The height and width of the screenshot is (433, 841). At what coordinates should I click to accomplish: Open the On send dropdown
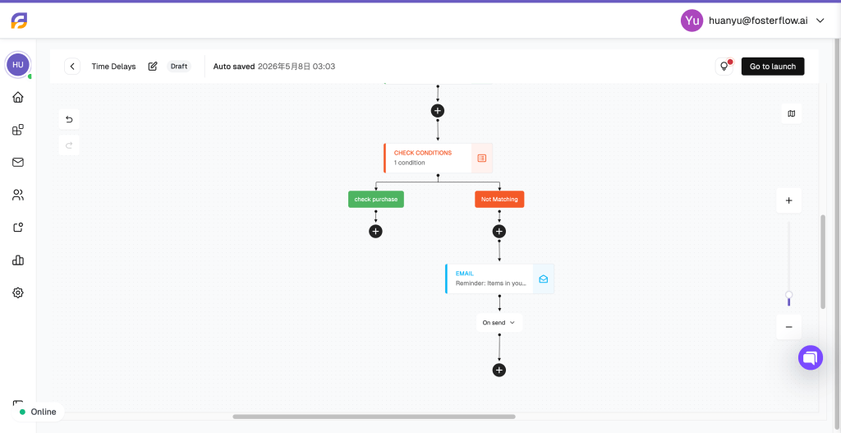click(499, 322)
